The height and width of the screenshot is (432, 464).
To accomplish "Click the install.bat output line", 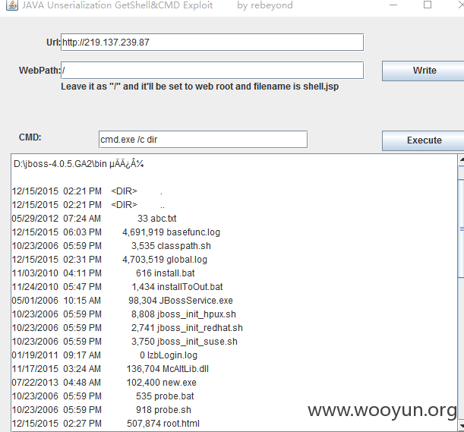I will (103, 273).
